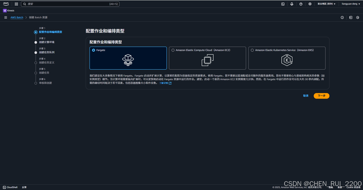
Task: Select step 1 配置作业和编排类型 in wizard
Action: coord(50,32)
